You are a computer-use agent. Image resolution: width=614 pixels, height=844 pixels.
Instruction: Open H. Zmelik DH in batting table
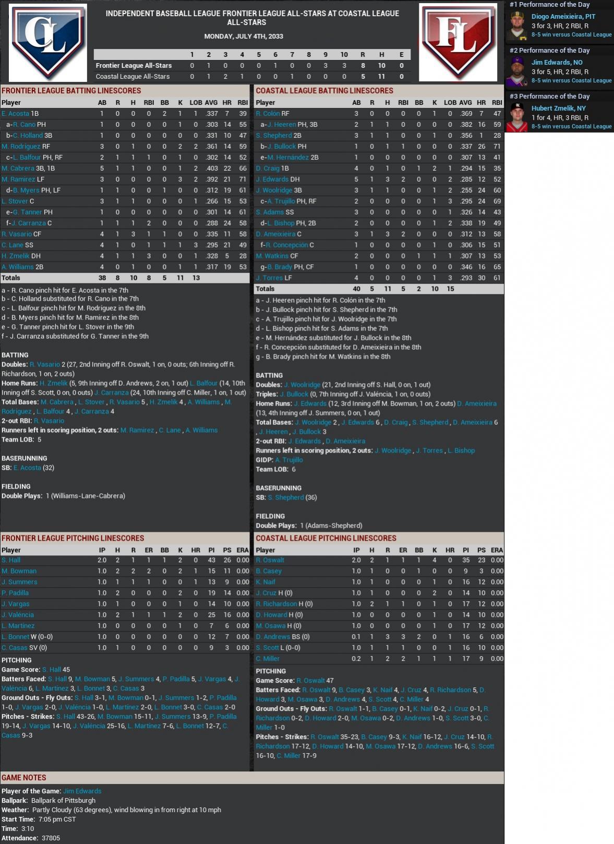coord(16,256)
